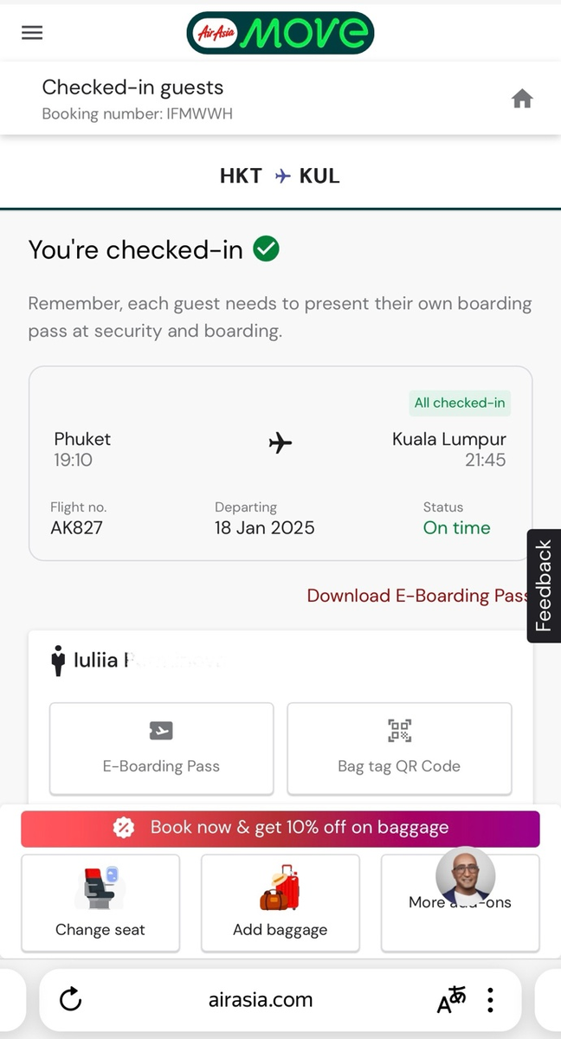561x1039 pixels.
Task: Open the E-Boarding Pass button
Action: (161, 748)
